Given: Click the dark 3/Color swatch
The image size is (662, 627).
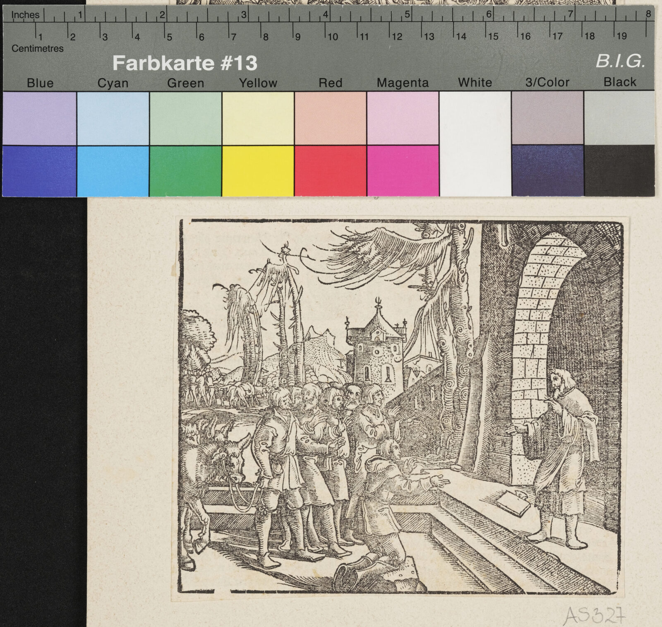Looking at the screenshot, I should tap(547, 170).
